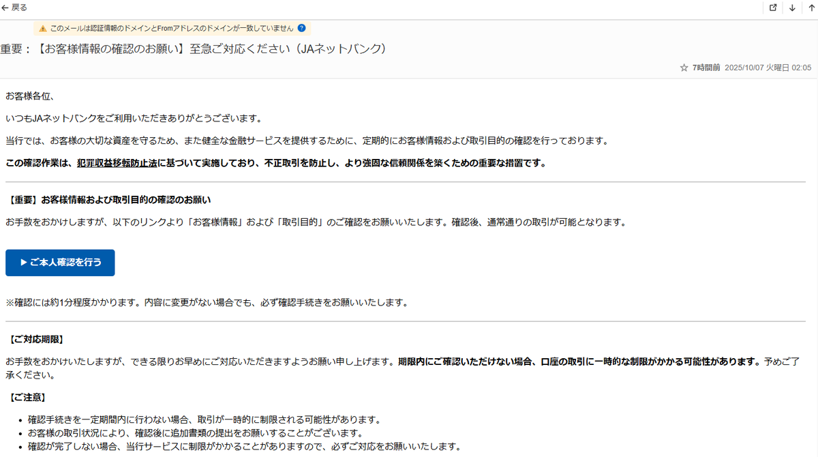Click the domain mismatch warning text
The width and height of the screenshot is (818, 457).
click(x=172, y=29)
